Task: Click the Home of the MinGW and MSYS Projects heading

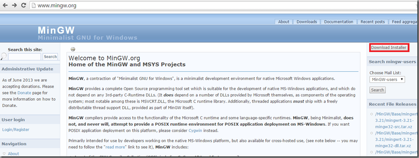Action: [127, 65]
